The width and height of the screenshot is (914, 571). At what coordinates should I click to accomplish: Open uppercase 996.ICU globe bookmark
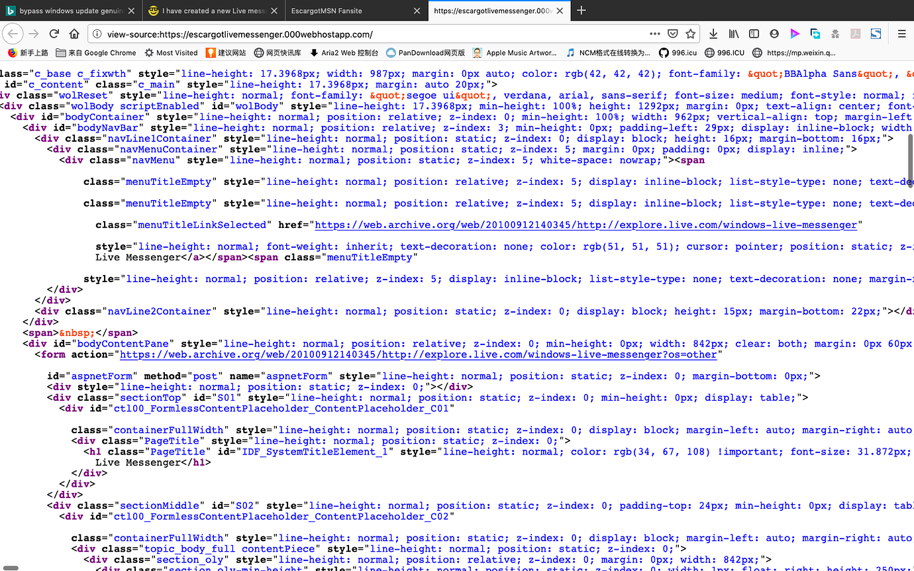[725, 53]
